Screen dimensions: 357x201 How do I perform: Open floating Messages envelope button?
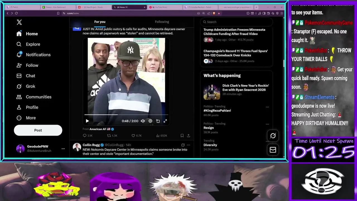tap(273, 150)
